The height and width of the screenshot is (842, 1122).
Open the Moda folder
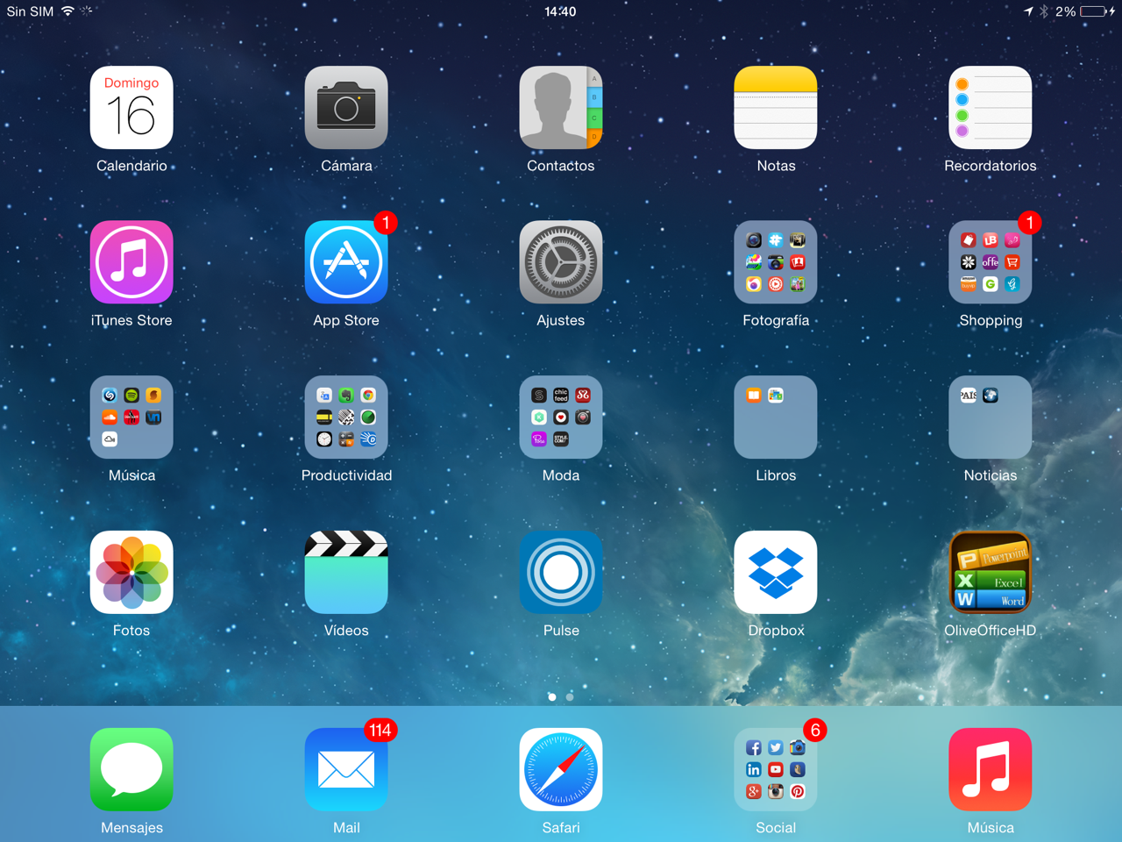561,417
